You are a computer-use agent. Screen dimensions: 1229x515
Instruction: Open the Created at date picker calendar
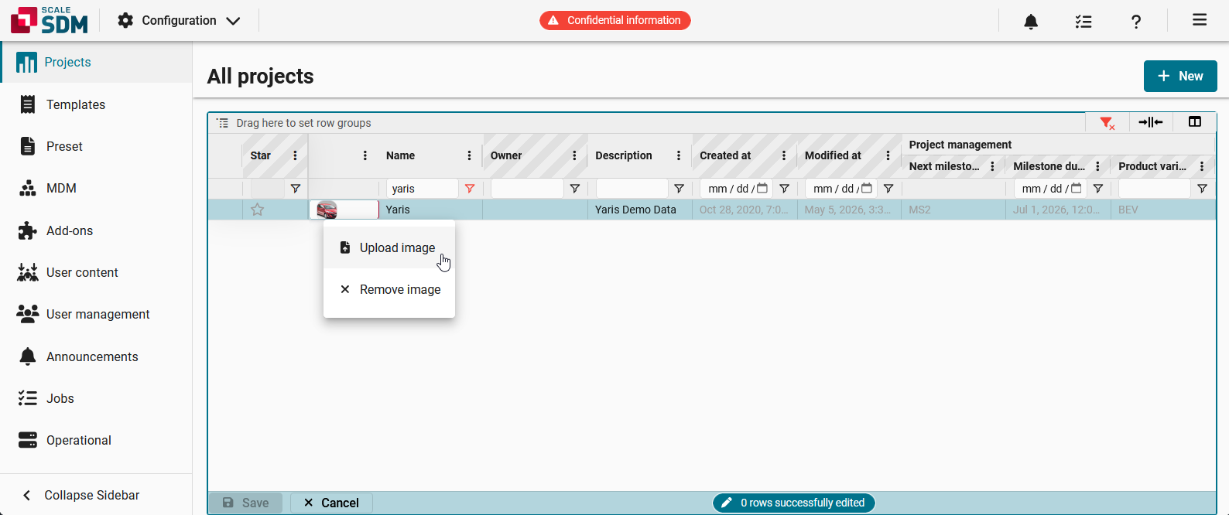click(762, 188)
